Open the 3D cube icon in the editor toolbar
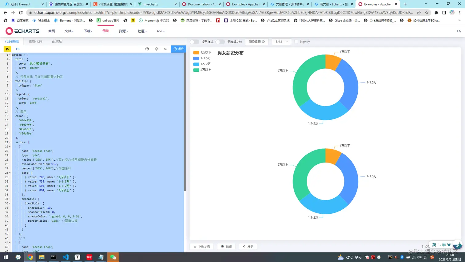 pos(157,49)
